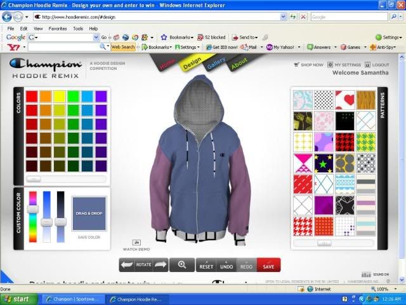406x305 pixels.
Task: Toggle the Sound On indicator
Action: pos(375,274)
